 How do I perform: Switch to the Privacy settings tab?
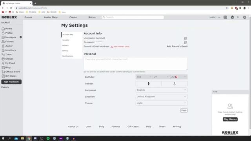71,45
